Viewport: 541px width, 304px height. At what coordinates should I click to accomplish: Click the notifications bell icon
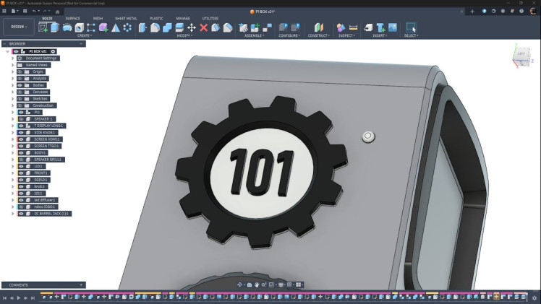(512, 12)
